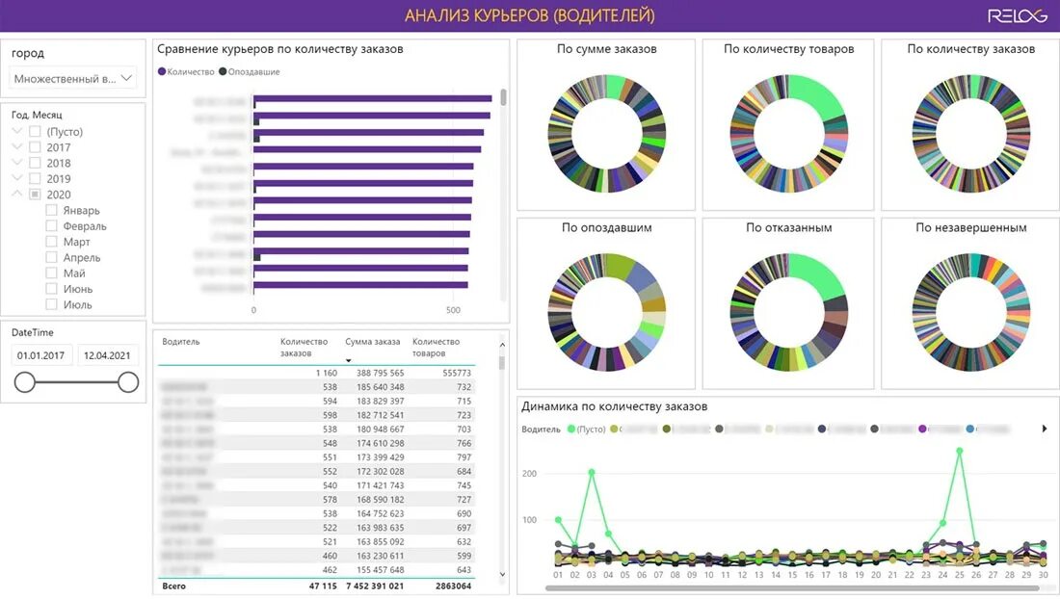The width and height of the screenshot is (1060, 599).
Task: Click the next arrow in driver legend
Action: (x=1045, y=429)
